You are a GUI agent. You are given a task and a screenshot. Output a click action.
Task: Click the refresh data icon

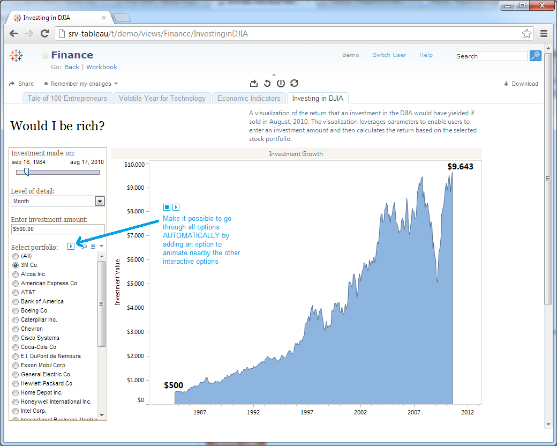pos(294,83)
